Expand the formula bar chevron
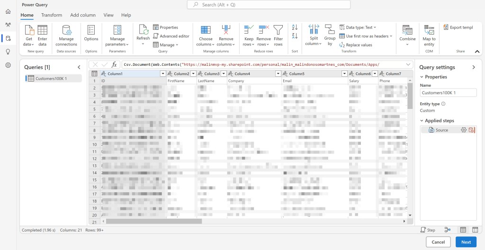This screenshot has width=485, height=250. click(409, 64)
